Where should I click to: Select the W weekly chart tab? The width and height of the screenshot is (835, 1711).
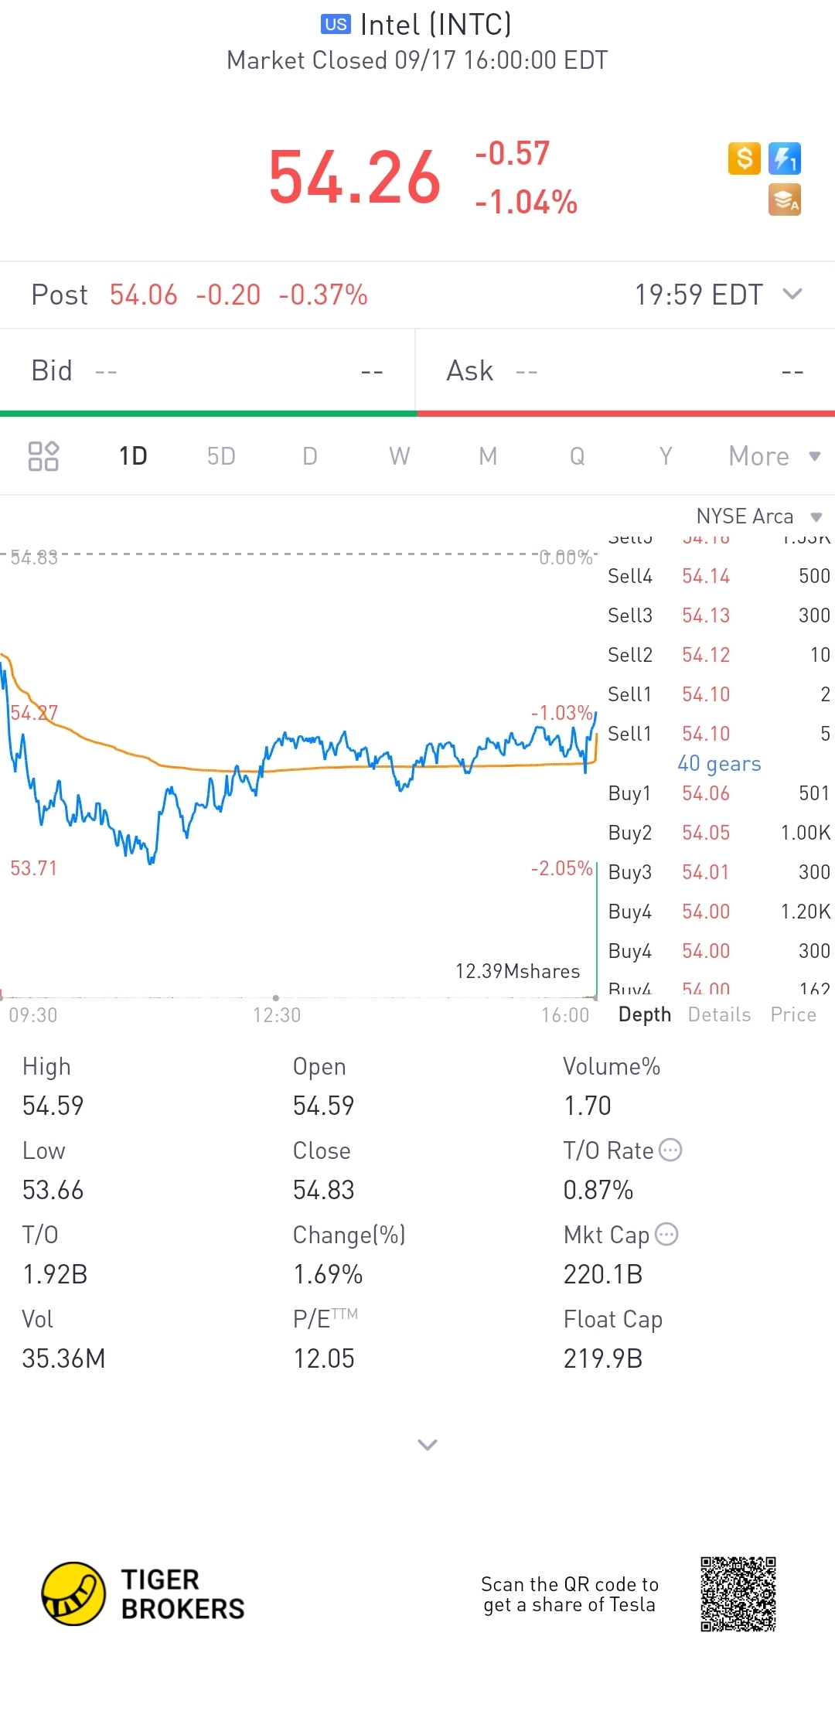[x=399, y=456]
